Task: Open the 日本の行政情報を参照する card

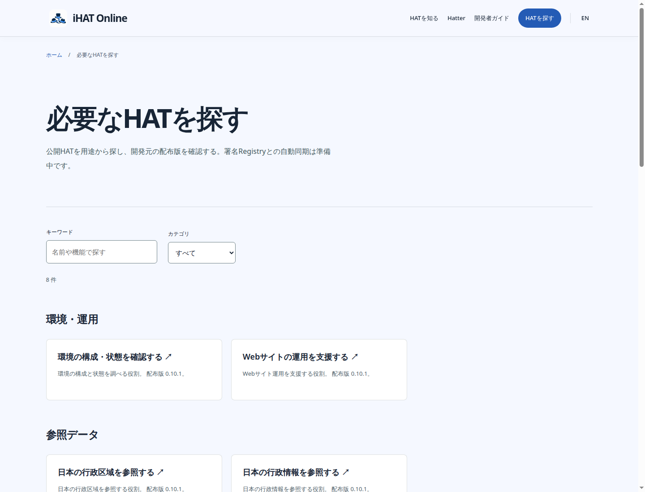Action: click(x=319, y=473)
